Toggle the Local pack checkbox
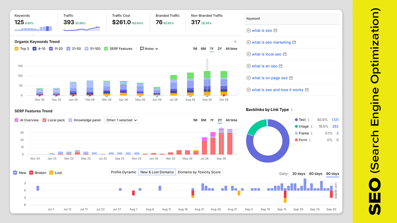 pos(44,120)
